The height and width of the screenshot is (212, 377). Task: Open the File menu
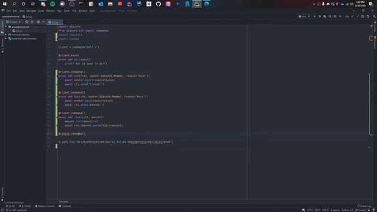9,11
